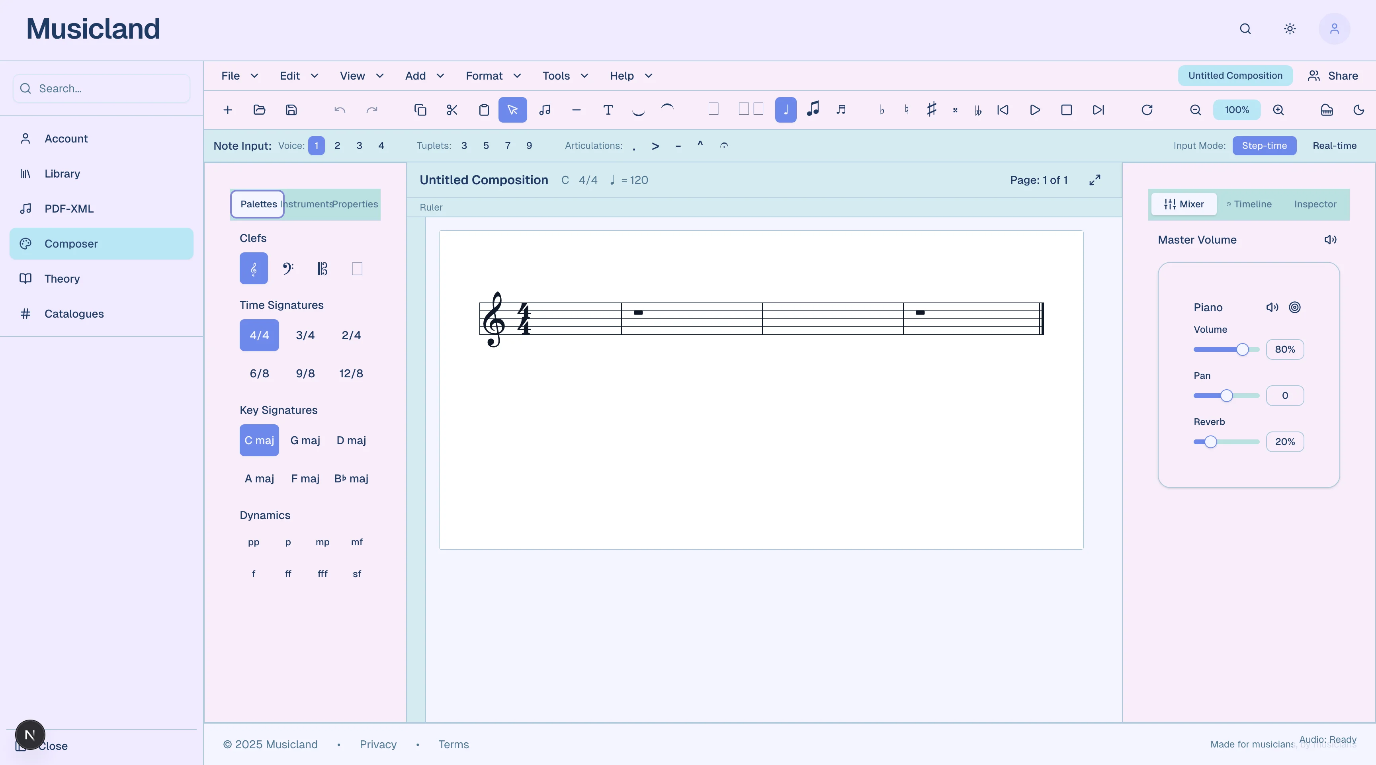Expand the Format menu
The image size is (1376, 765).
tap(493, 76)
